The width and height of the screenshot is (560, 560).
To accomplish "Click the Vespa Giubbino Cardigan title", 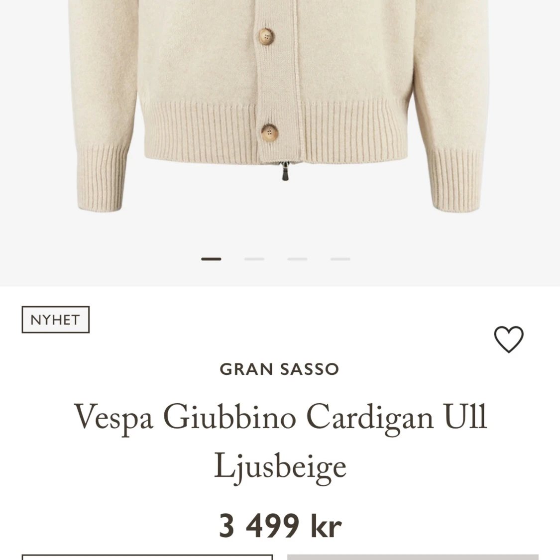I will click(280, 417).
